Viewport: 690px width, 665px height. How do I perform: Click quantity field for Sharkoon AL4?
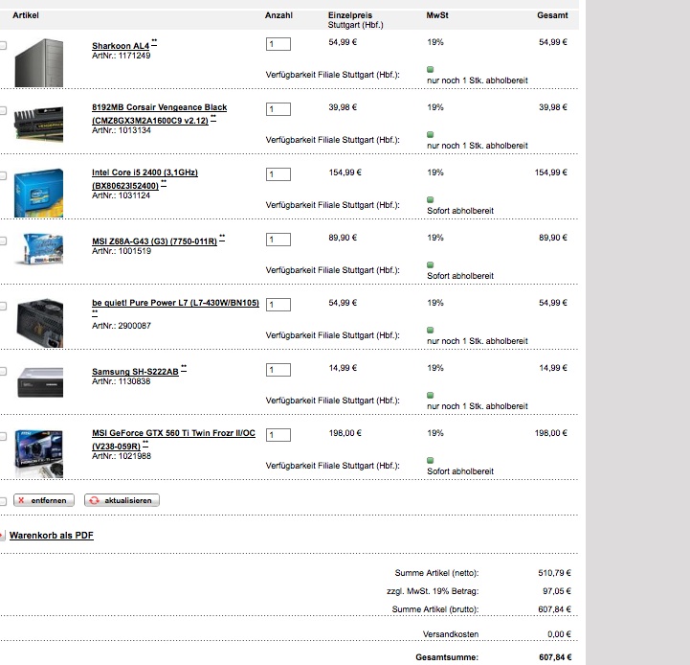278,44
